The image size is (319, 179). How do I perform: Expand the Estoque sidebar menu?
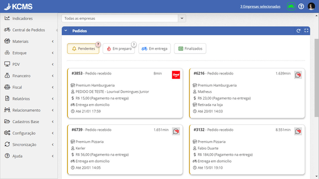click(29, 53)
